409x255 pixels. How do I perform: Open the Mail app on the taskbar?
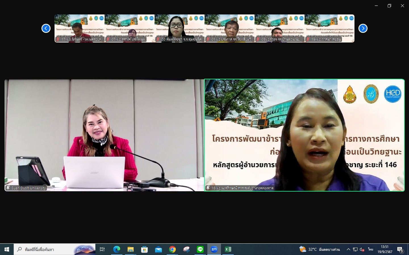coord(158,249)
